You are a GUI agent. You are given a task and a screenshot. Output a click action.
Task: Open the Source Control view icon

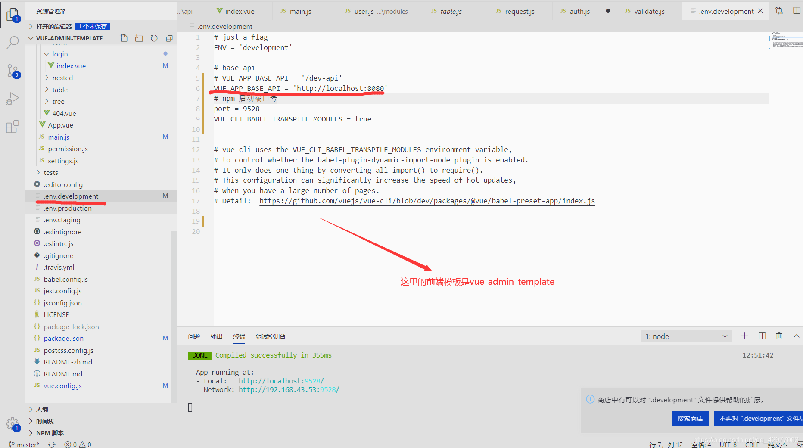point(13,71)
